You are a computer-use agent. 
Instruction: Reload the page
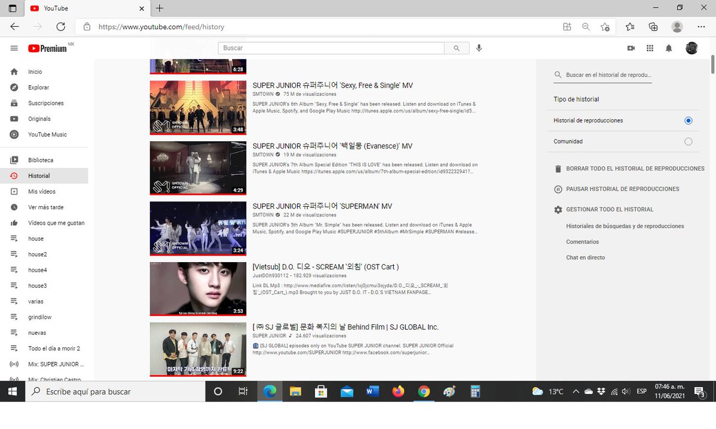(60, 27)
